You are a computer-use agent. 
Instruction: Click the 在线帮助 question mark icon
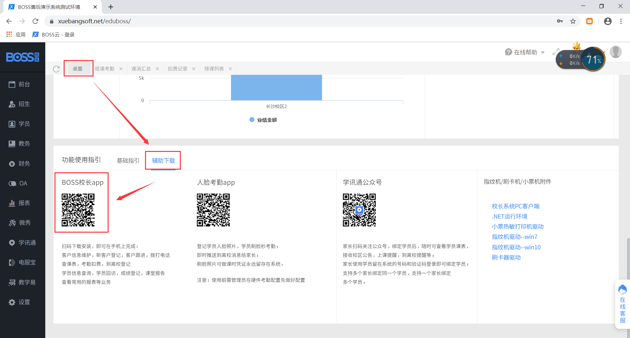[x=508, y=52]
